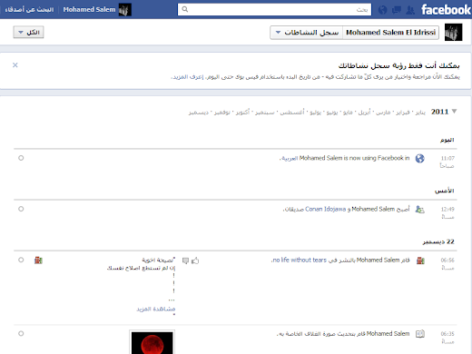This screenshot has height=354, width=472.
Task: Click the see more (مشاهدة المزيد) link
Action: click(156, 309)
